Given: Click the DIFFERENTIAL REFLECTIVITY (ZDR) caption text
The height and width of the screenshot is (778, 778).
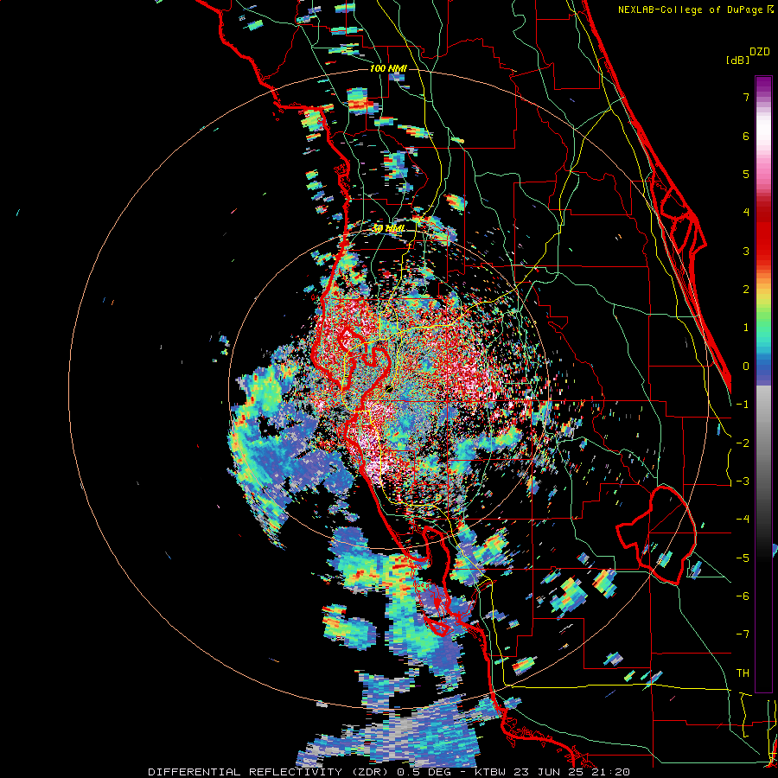Looking at the screenshot, I should (269, 772).
